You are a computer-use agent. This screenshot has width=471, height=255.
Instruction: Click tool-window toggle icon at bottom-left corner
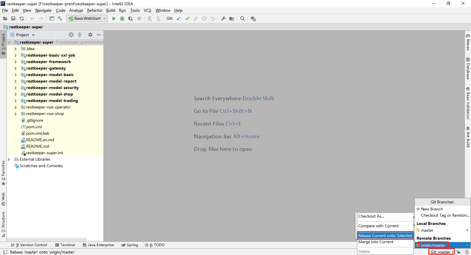tap(5, 252)
